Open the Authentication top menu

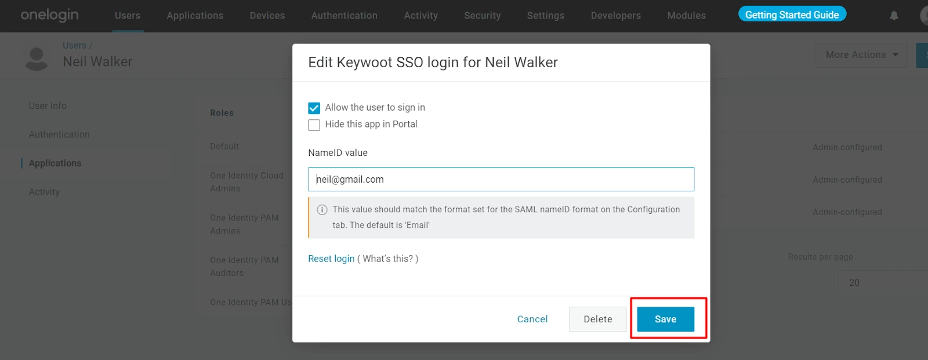345,16
